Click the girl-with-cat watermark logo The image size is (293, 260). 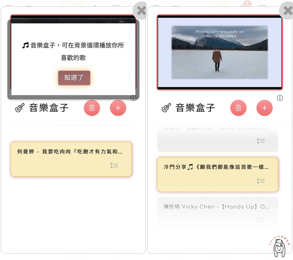(279, 247)
